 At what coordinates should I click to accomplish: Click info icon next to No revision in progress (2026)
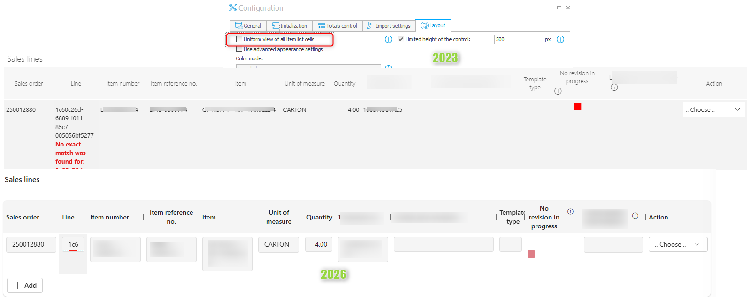[570, 211]
